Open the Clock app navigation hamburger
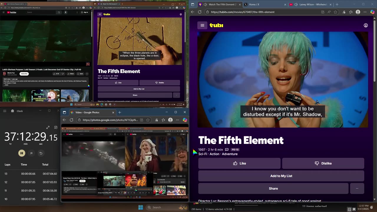The height and width of the screenshot is (212, 377). pyautogui.click(x=5, y=111)
